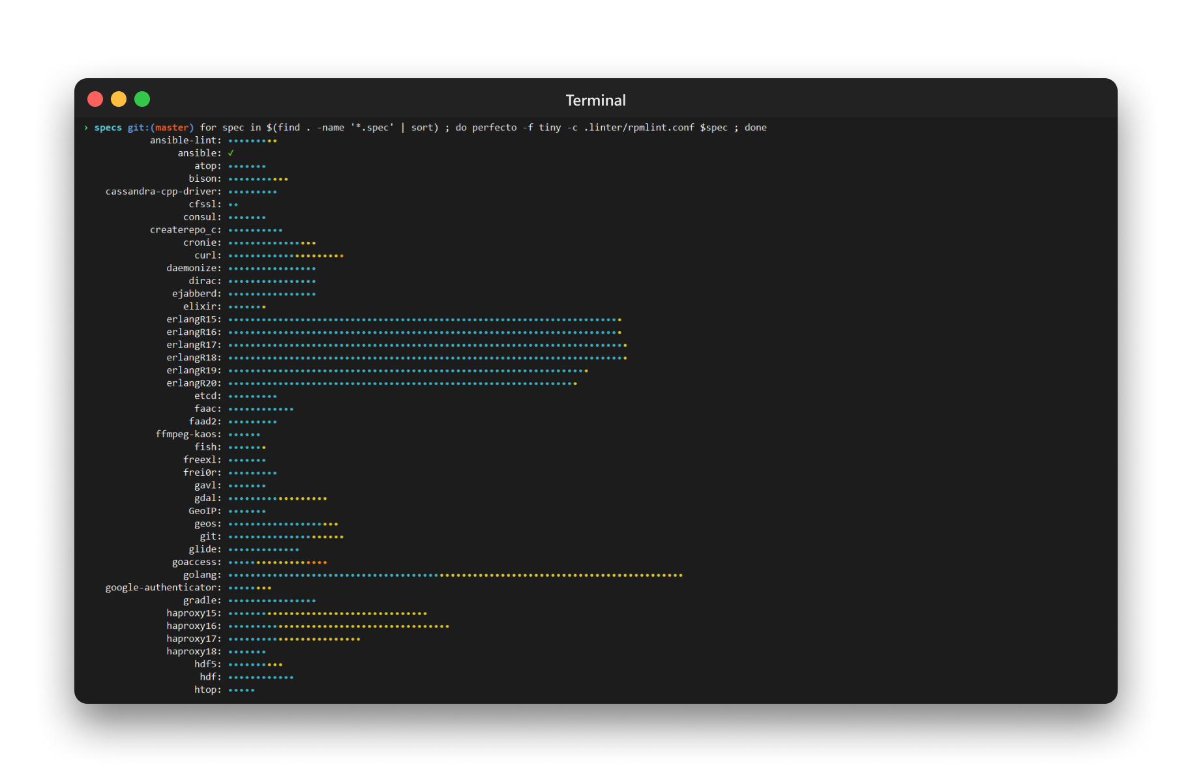
Task: Click the 'etcd:' row label
Action: tap(208, 396)
